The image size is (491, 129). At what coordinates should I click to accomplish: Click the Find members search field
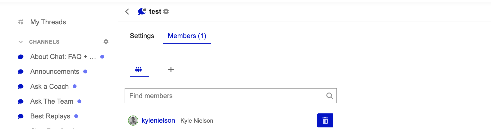pyautogui.click(x=225, y=96)
